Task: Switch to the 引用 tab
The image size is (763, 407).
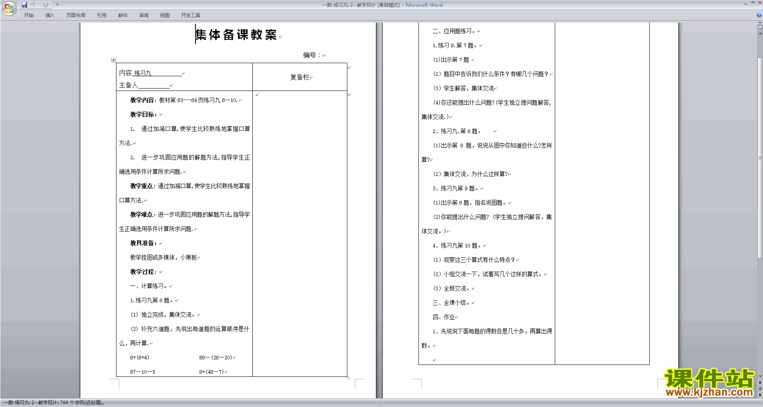Action: pos(102,15)
